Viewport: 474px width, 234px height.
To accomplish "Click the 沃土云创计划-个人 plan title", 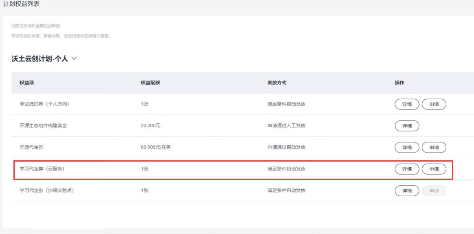I will (x=39, y=59).
